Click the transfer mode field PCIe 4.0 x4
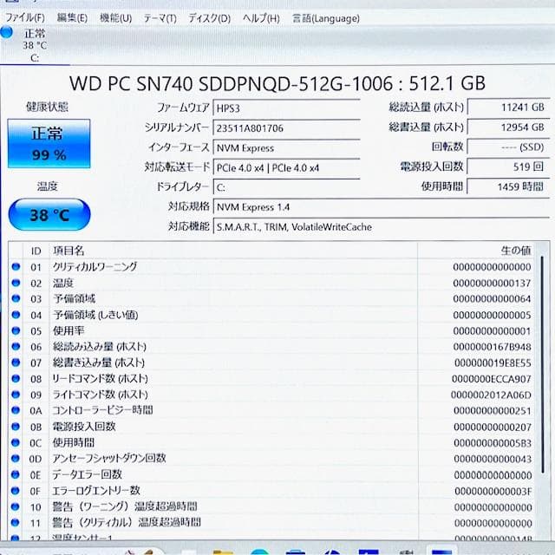The width and height of the screenshot is (555, 555). (286, 167)
